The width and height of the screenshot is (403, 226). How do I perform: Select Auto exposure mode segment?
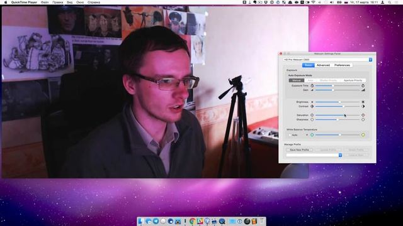[x=310, y=80]
